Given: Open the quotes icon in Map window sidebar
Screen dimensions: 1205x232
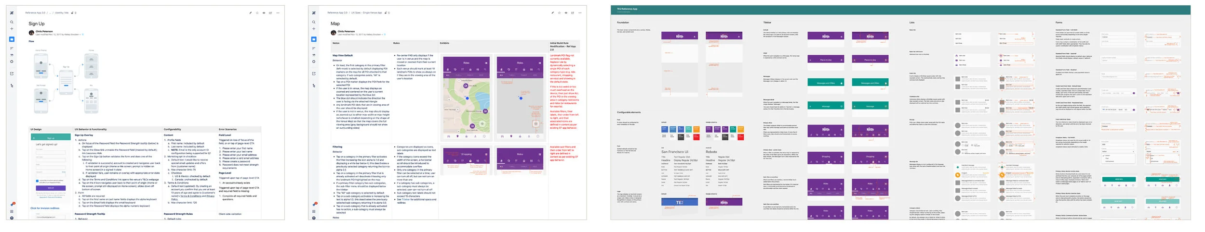Looking at the screenshot, I should coord(314,55).
